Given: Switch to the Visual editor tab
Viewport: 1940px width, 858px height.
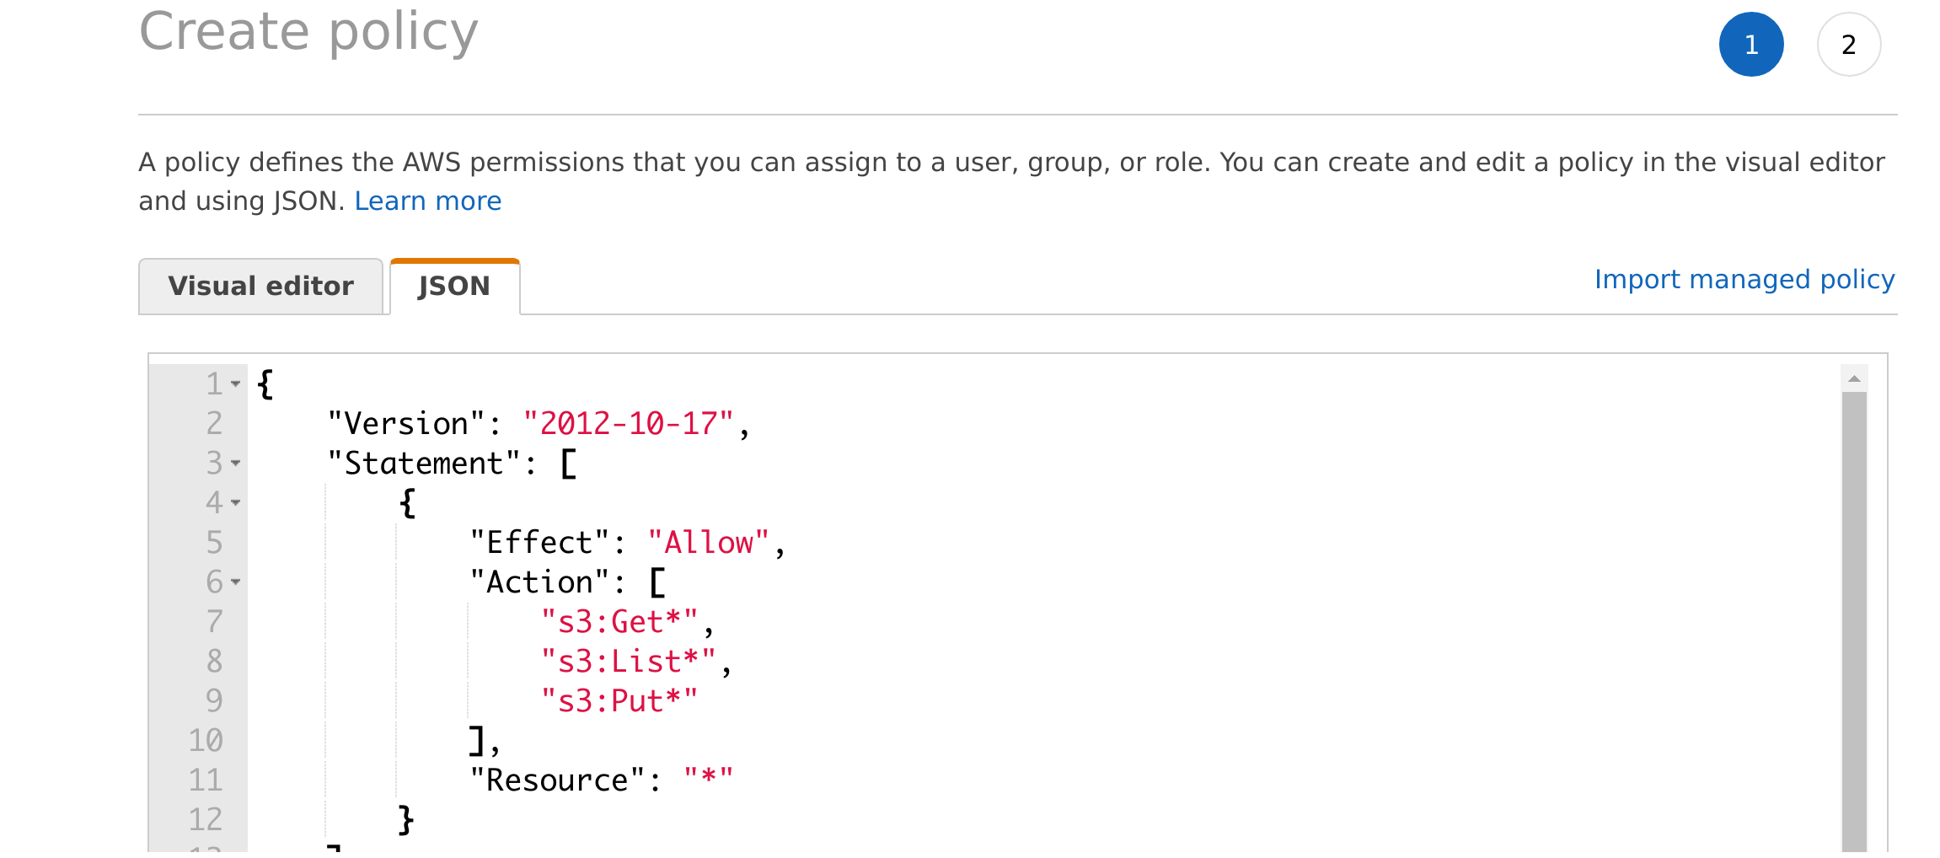Looking at the screenshot, I should coord(260,286).
